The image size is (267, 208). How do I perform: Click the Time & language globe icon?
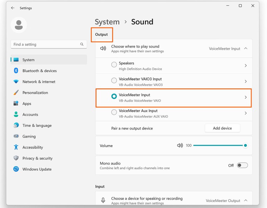pos(16,125)
